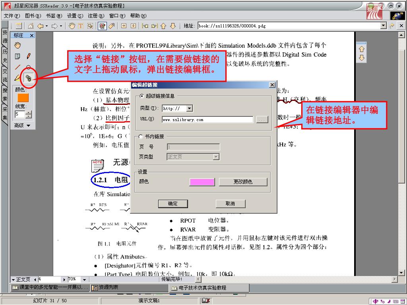The width and height of the screenshot is (407, 305).
Task: Open the 文件(F) menu
Action: 12,16
